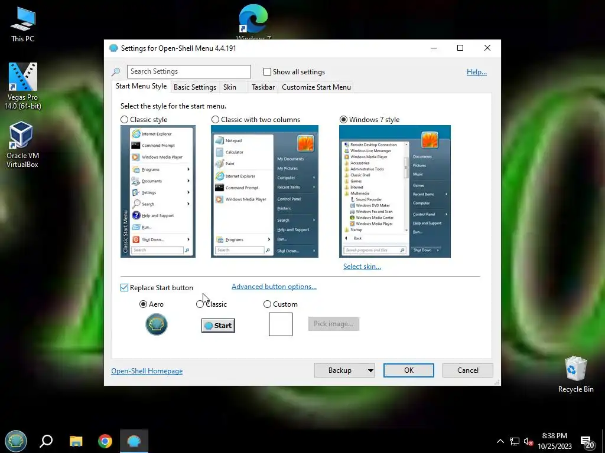Viewport: 605px width, 453px height.
Task: Choose the Aero shell button image
Action: pos(156,324)
